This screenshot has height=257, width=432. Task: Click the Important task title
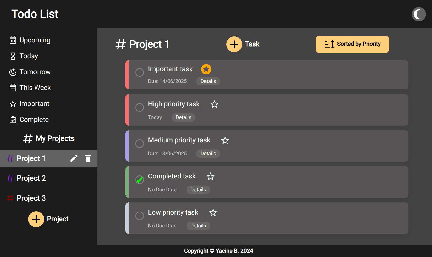[170, 69]
